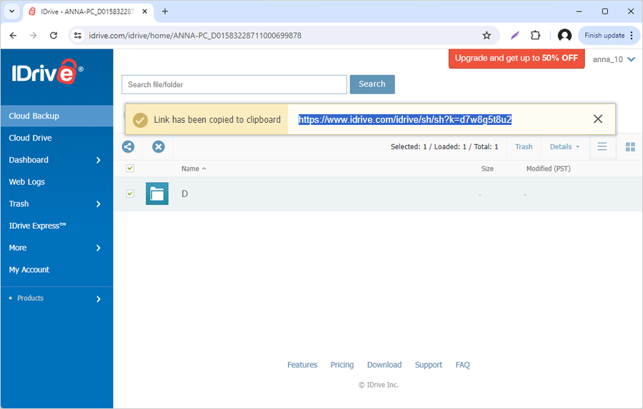Click the Modified (PST) column header

pyautogui.click(x=548, y=168)
